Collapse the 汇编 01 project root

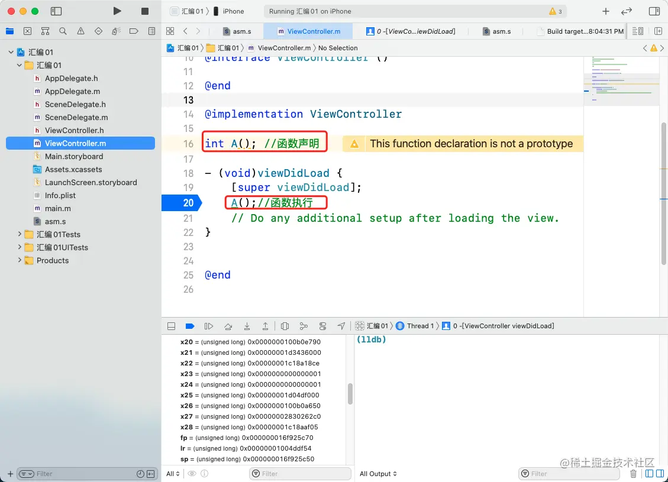click(11, 52)
